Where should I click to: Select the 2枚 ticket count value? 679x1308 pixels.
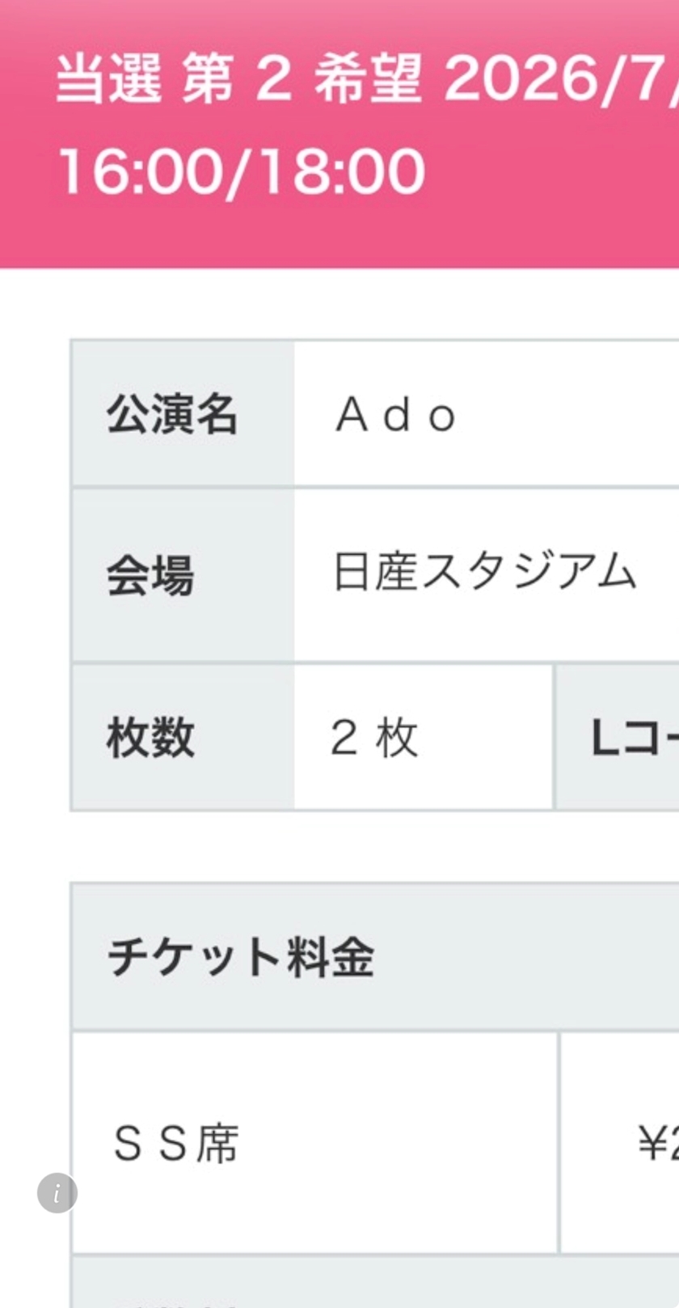click(x=374, y=738)
